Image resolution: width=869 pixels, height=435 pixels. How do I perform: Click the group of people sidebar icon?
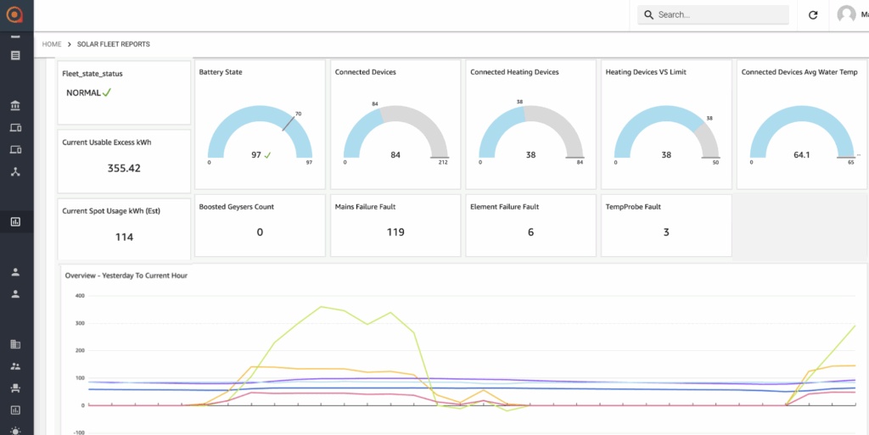pyautogui.click(x=15, y=365)
